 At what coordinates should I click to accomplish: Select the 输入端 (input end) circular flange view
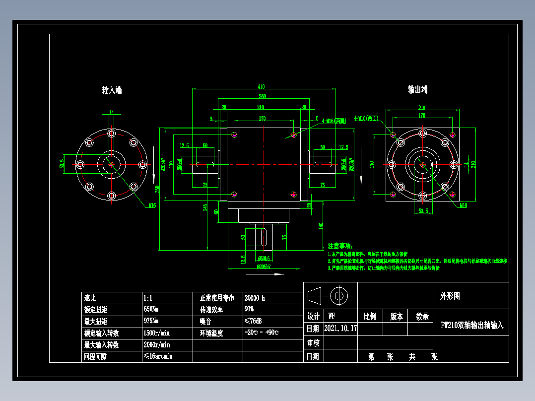(111, 164)
